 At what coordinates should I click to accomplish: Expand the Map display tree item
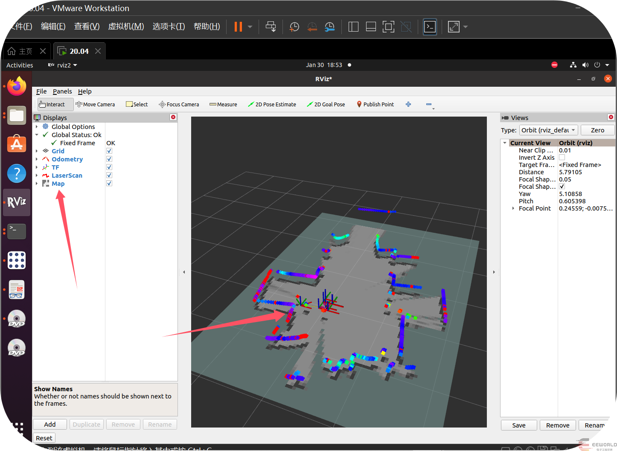(x=37, y=184)
